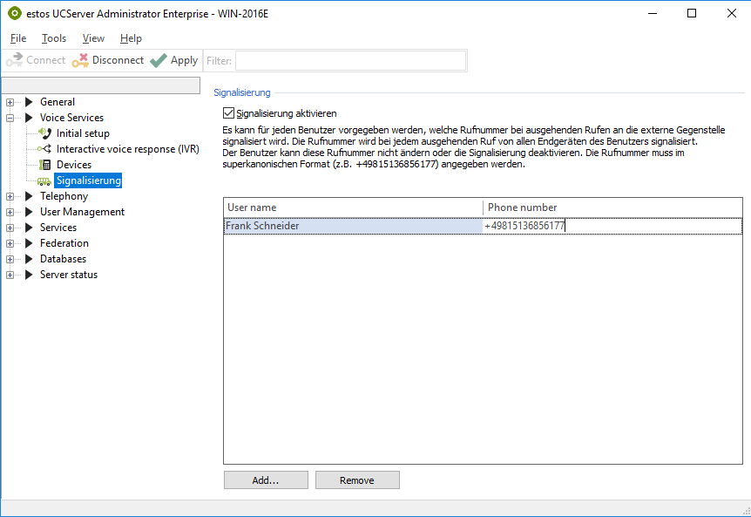Click the Initial setup phone icon
The width and height of the screenshot is (751, 517).
tap(45, 133)
